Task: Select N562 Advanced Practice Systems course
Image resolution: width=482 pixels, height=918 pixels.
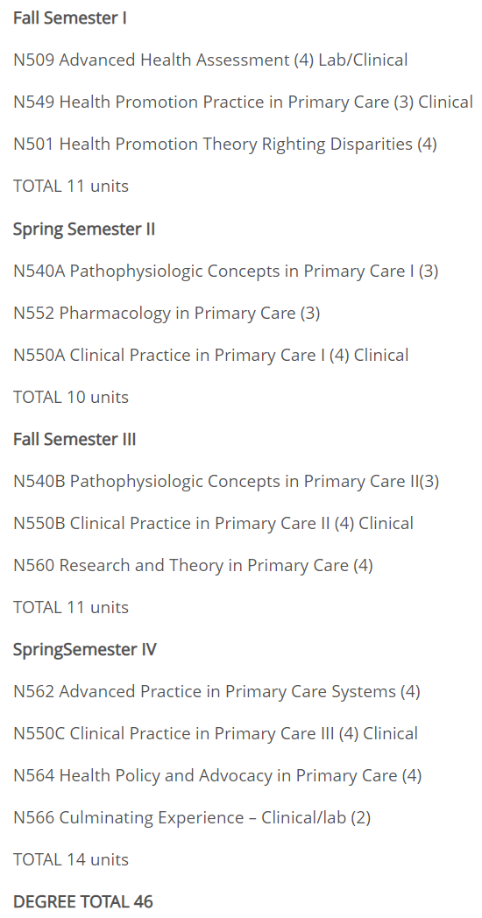Action: tap(216, 692)
